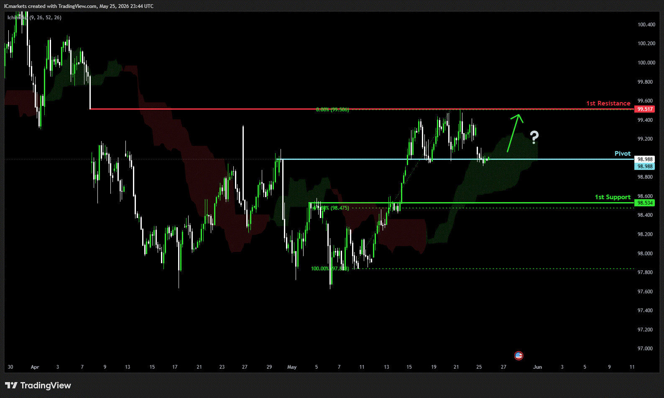The image size is (664, 398).
Task: Click the red 99.517 price tag
Action: [645, 109]
